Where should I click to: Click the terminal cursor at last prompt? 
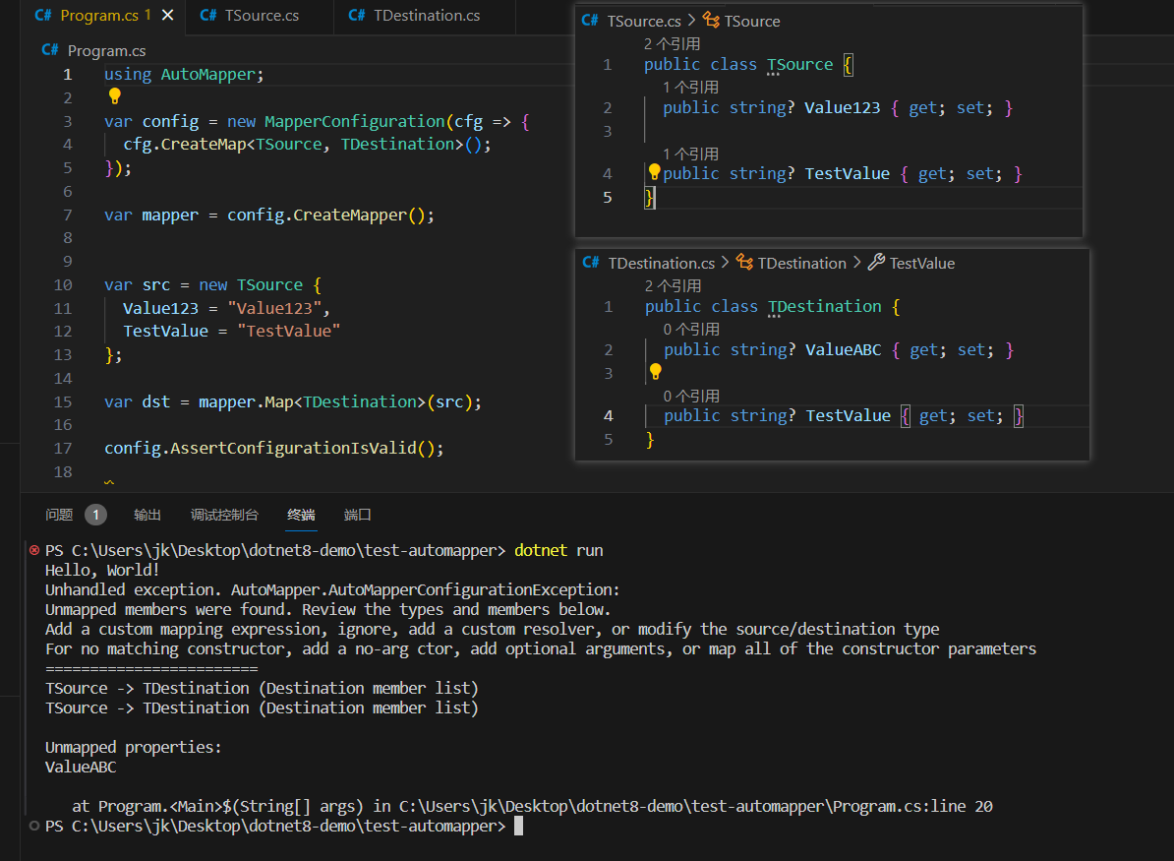pyautogui.click(x=519, y=826)
